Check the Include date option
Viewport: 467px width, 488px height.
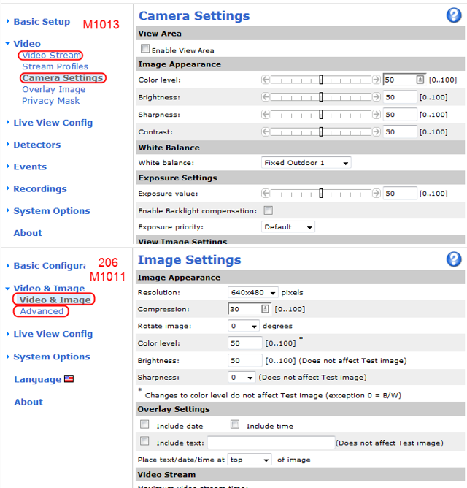coord(145,424)
